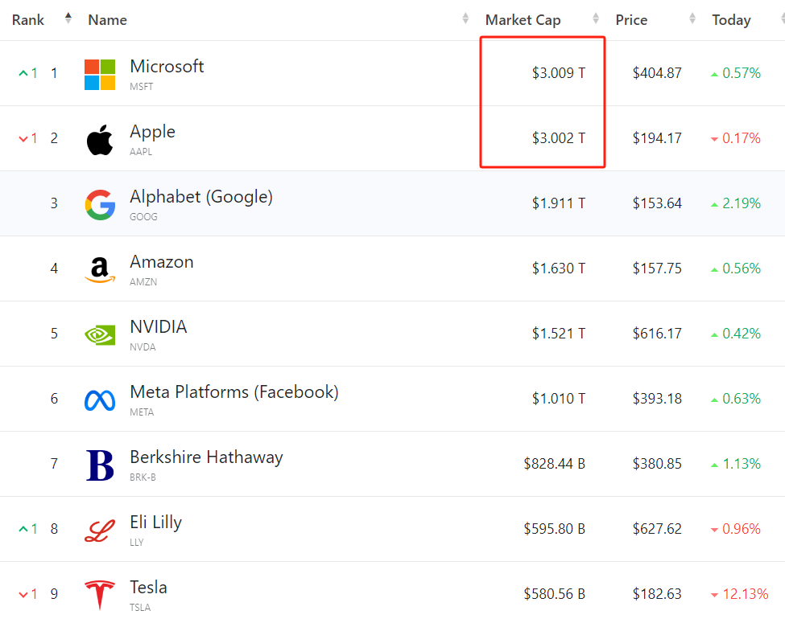Sort table by Rank column arrows

[68, 18]
